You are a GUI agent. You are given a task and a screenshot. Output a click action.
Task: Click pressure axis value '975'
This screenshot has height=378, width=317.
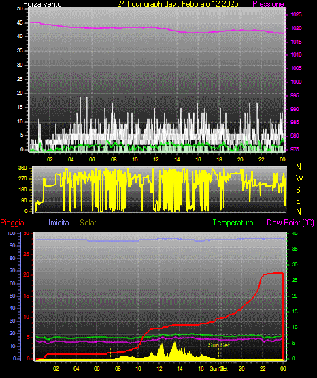[295, 149]
